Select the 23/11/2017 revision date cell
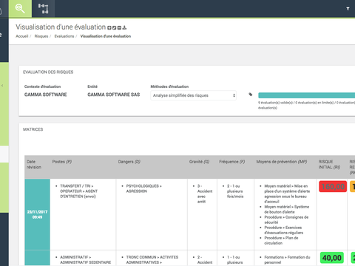This screenshot has width=355, height=266. click(x=37, y=214)
